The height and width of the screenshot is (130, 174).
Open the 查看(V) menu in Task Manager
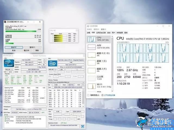click(103, 29)
